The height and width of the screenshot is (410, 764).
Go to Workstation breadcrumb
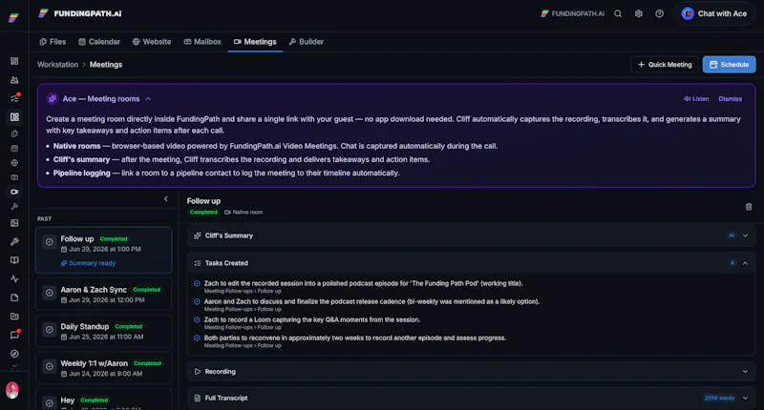point(57,65)
